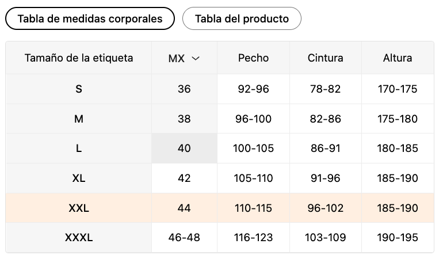Click MX size 40 cell
Image resolution: width=443 pixels, height=259 pixels.
[184, 148]
